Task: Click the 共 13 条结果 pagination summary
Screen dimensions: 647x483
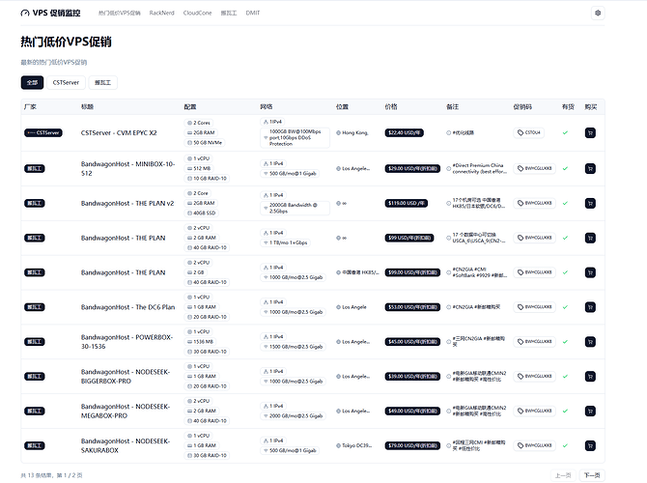Action: (51, 475)
